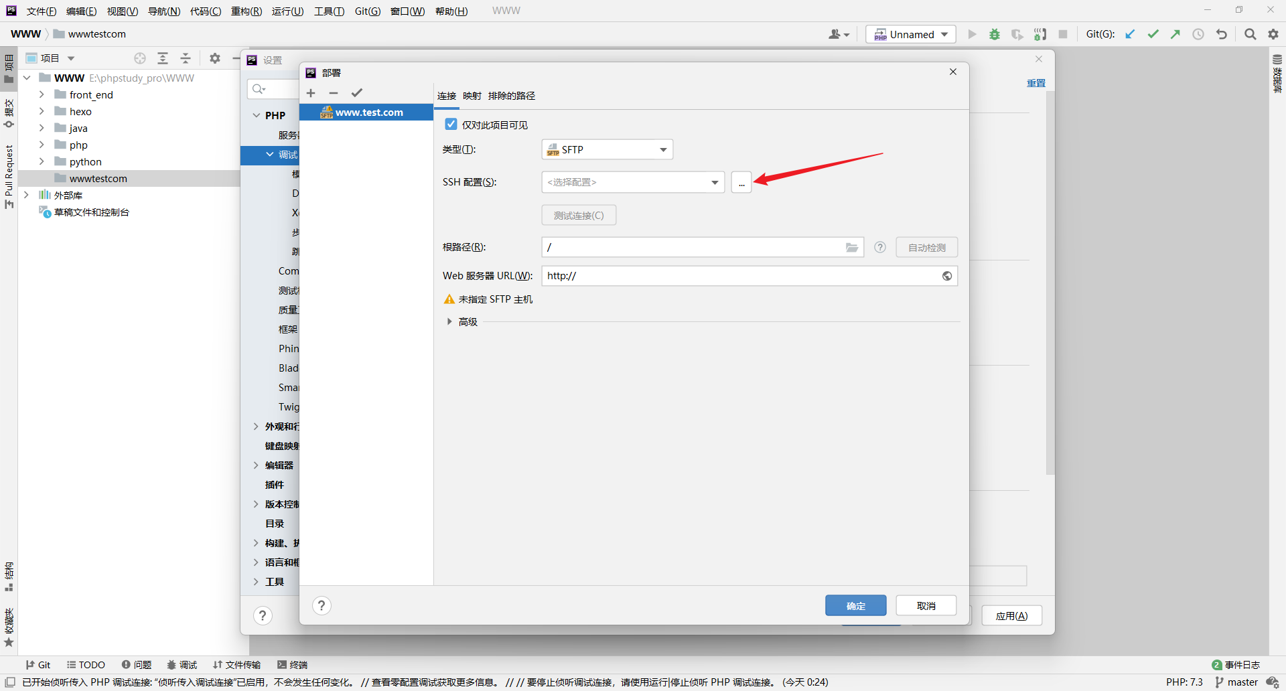Open the Refactor menu

point(246,11)
